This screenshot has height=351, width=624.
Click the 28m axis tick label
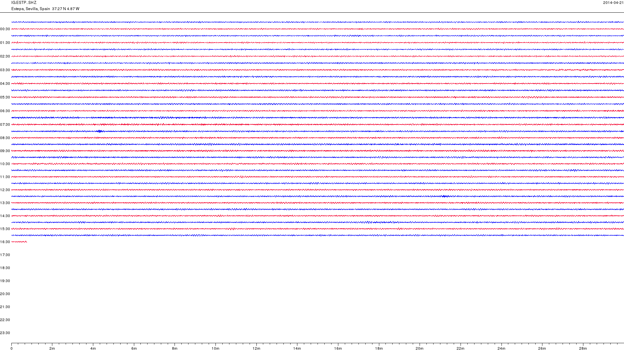(x=583, y=348)
